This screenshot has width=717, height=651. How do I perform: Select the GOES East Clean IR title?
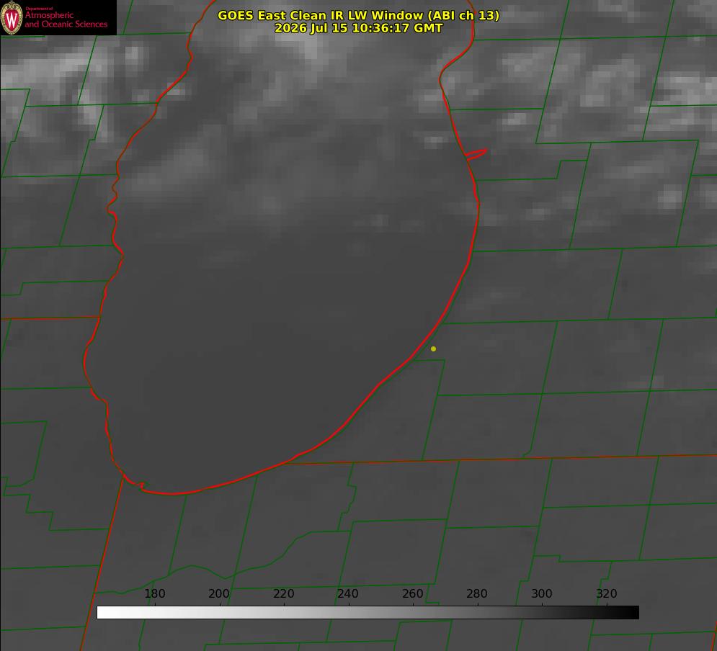[x=358, y=15]
